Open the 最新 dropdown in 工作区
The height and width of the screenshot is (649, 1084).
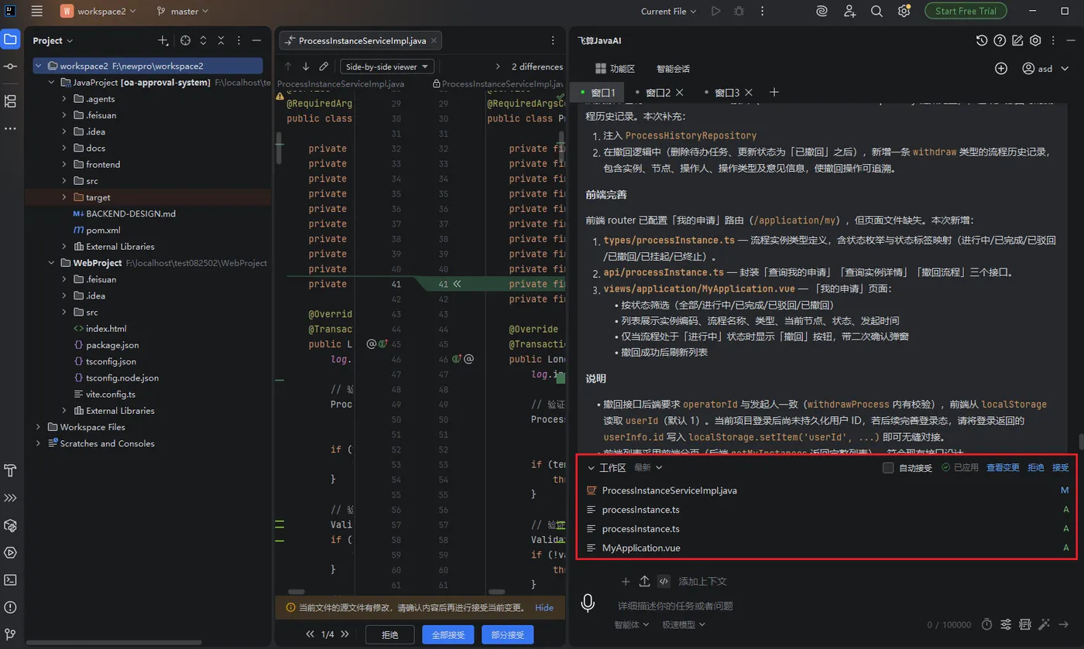pyautogui.click(x=648, y=467)
